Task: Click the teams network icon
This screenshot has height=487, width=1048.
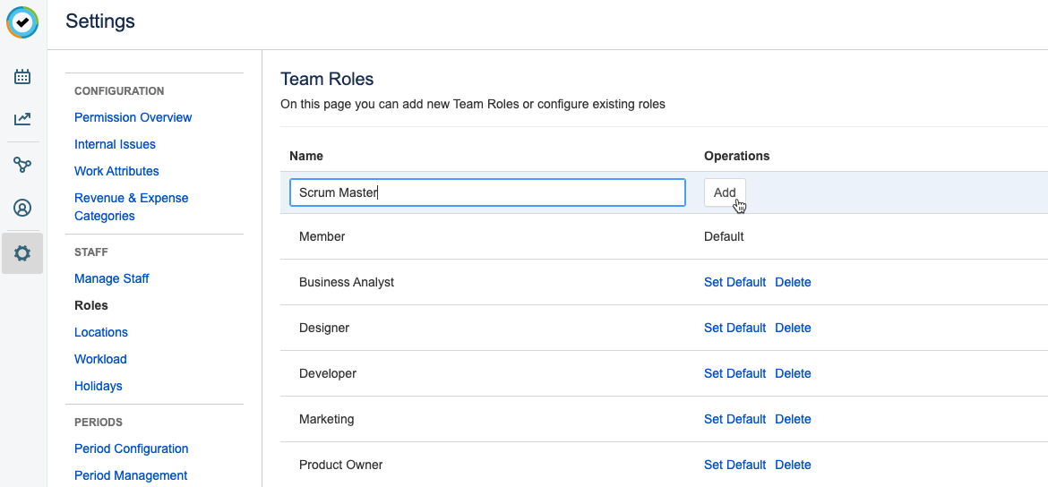Action: point(22,165)
